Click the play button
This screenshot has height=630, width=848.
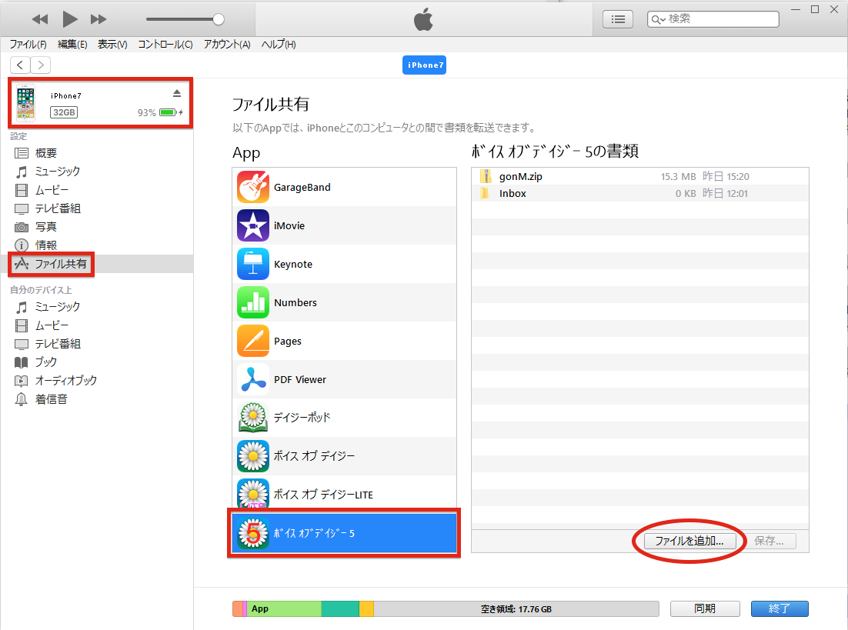[x=69, y=19]
